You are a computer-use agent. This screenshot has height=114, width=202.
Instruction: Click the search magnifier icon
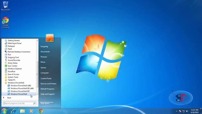(34, 104)
